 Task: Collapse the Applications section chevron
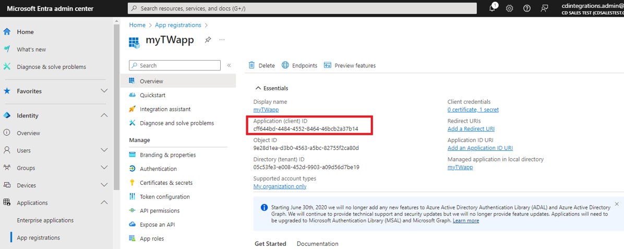104,203
